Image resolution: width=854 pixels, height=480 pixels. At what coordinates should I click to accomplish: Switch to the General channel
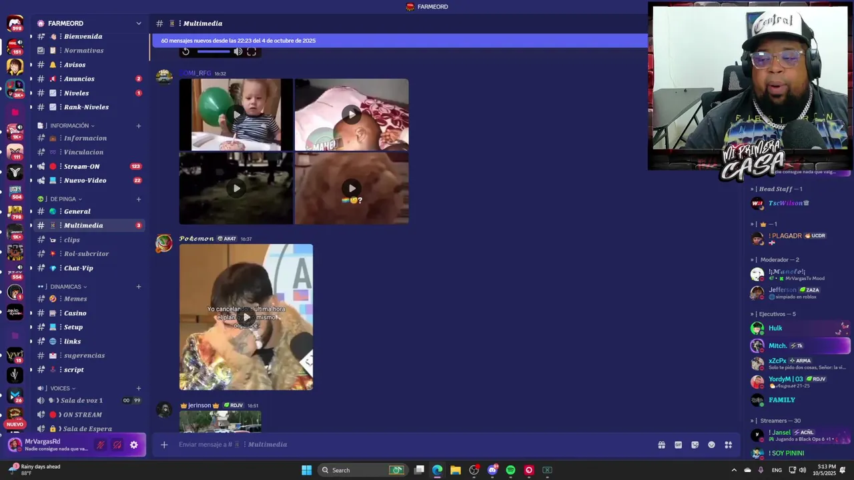tap(89, 211)
